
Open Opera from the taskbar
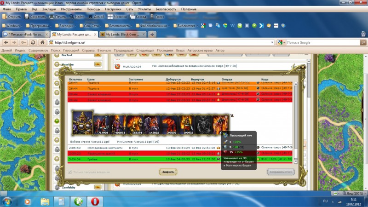(x=95, y=201)
